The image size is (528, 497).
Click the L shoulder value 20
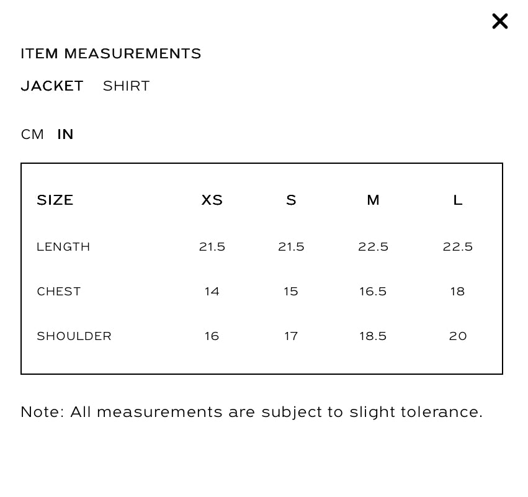[458, 336]
